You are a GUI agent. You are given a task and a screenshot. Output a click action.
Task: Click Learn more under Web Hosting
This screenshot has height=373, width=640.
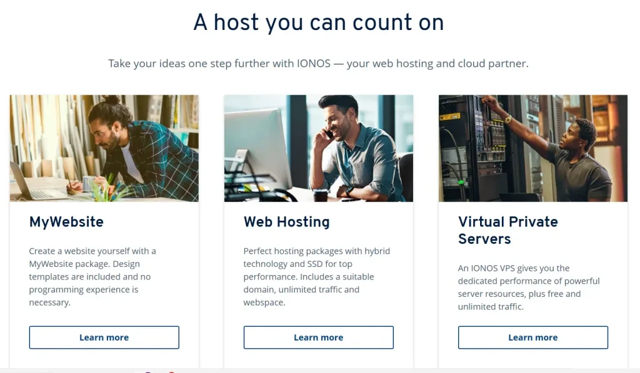pyautogui.click(x=318, y=337)
